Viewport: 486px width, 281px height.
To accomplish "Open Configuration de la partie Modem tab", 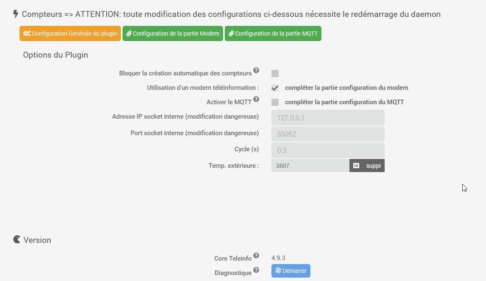I will [x=173, y=33].
